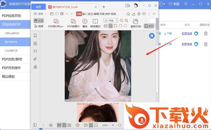Viewport: 211px width, 130px height.
Task: Open the feedback chat bubble icon
Action: tap(144, 14)
